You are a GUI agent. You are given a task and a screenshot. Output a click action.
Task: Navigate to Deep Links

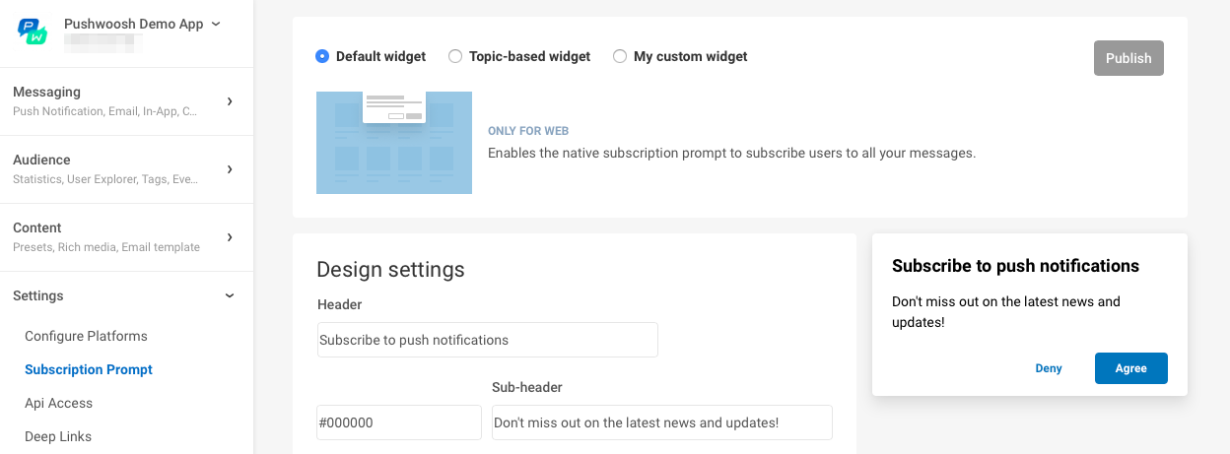[58, 436]
